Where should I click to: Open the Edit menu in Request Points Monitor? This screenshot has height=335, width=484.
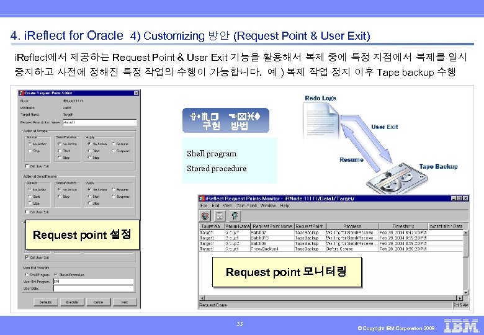tap(215, 205)
